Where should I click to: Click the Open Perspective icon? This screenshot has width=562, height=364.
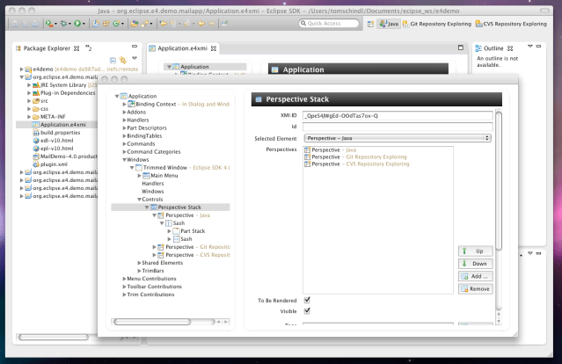point(371,24)
